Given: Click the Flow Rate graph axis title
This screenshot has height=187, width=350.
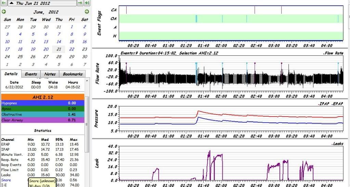Looking at the screenshot, I should [x=97, y=73].
